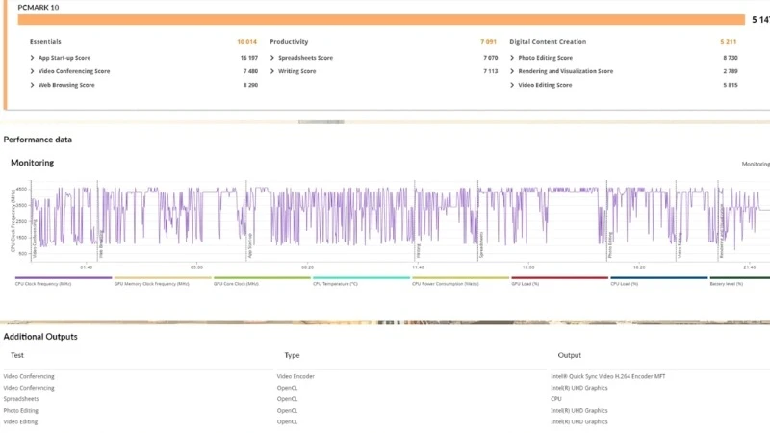Click the Video Conferencing marker in chart
Image resolution: width=770 pixels, height=433 pixels.
point(35,239)
